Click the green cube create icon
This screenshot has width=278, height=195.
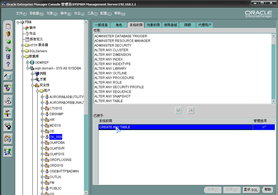coord(8,41)
